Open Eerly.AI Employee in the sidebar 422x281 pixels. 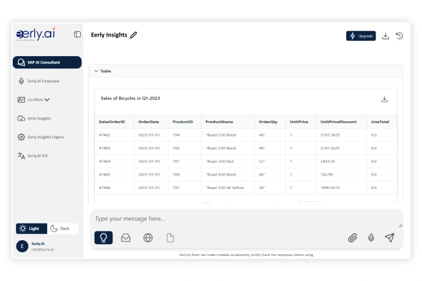pyautogui.click(x=43, y=81)
